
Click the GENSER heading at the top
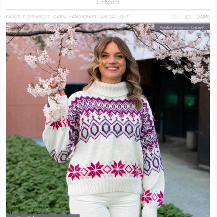click(x=108, y=2)
